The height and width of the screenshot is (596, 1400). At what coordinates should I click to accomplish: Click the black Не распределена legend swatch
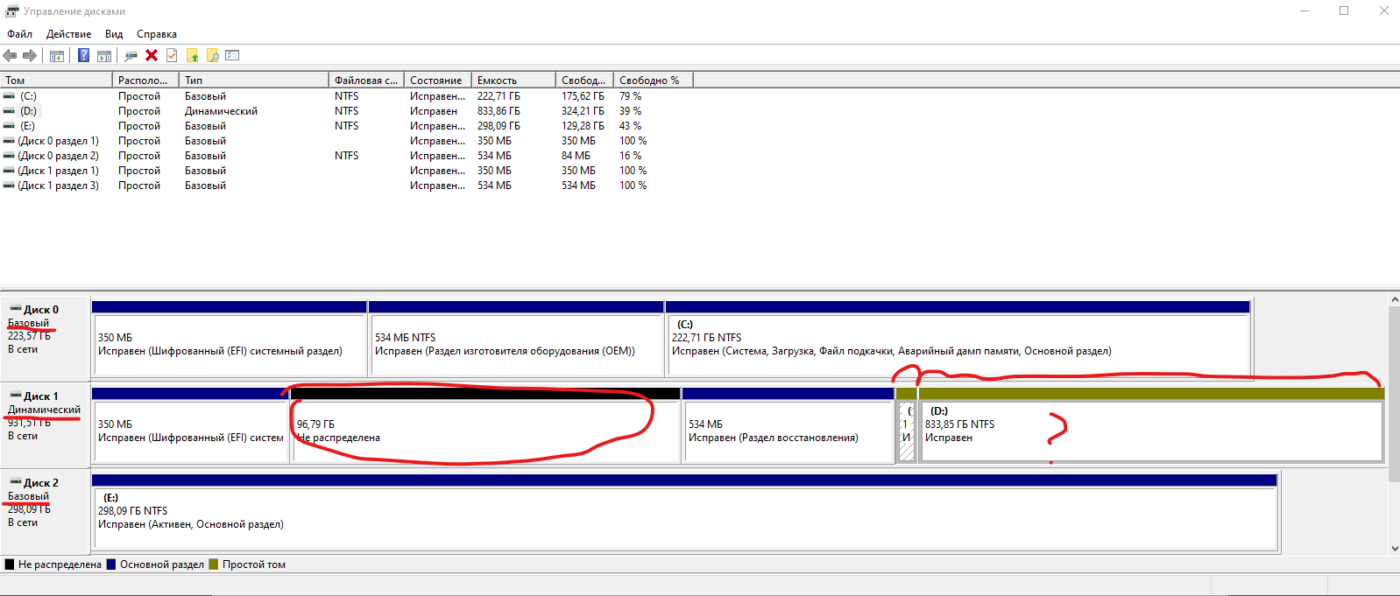click(10, 564)
